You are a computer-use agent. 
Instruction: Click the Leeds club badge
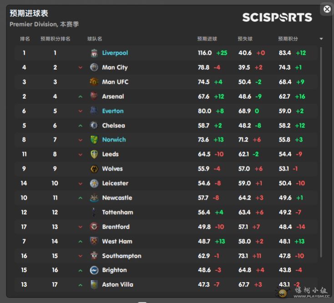point(94,154)
